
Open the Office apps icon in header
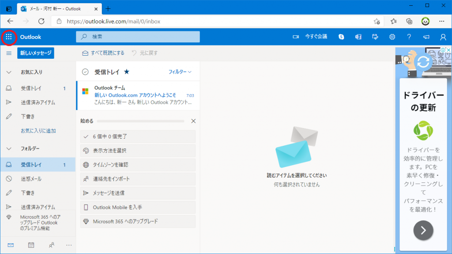358,37
